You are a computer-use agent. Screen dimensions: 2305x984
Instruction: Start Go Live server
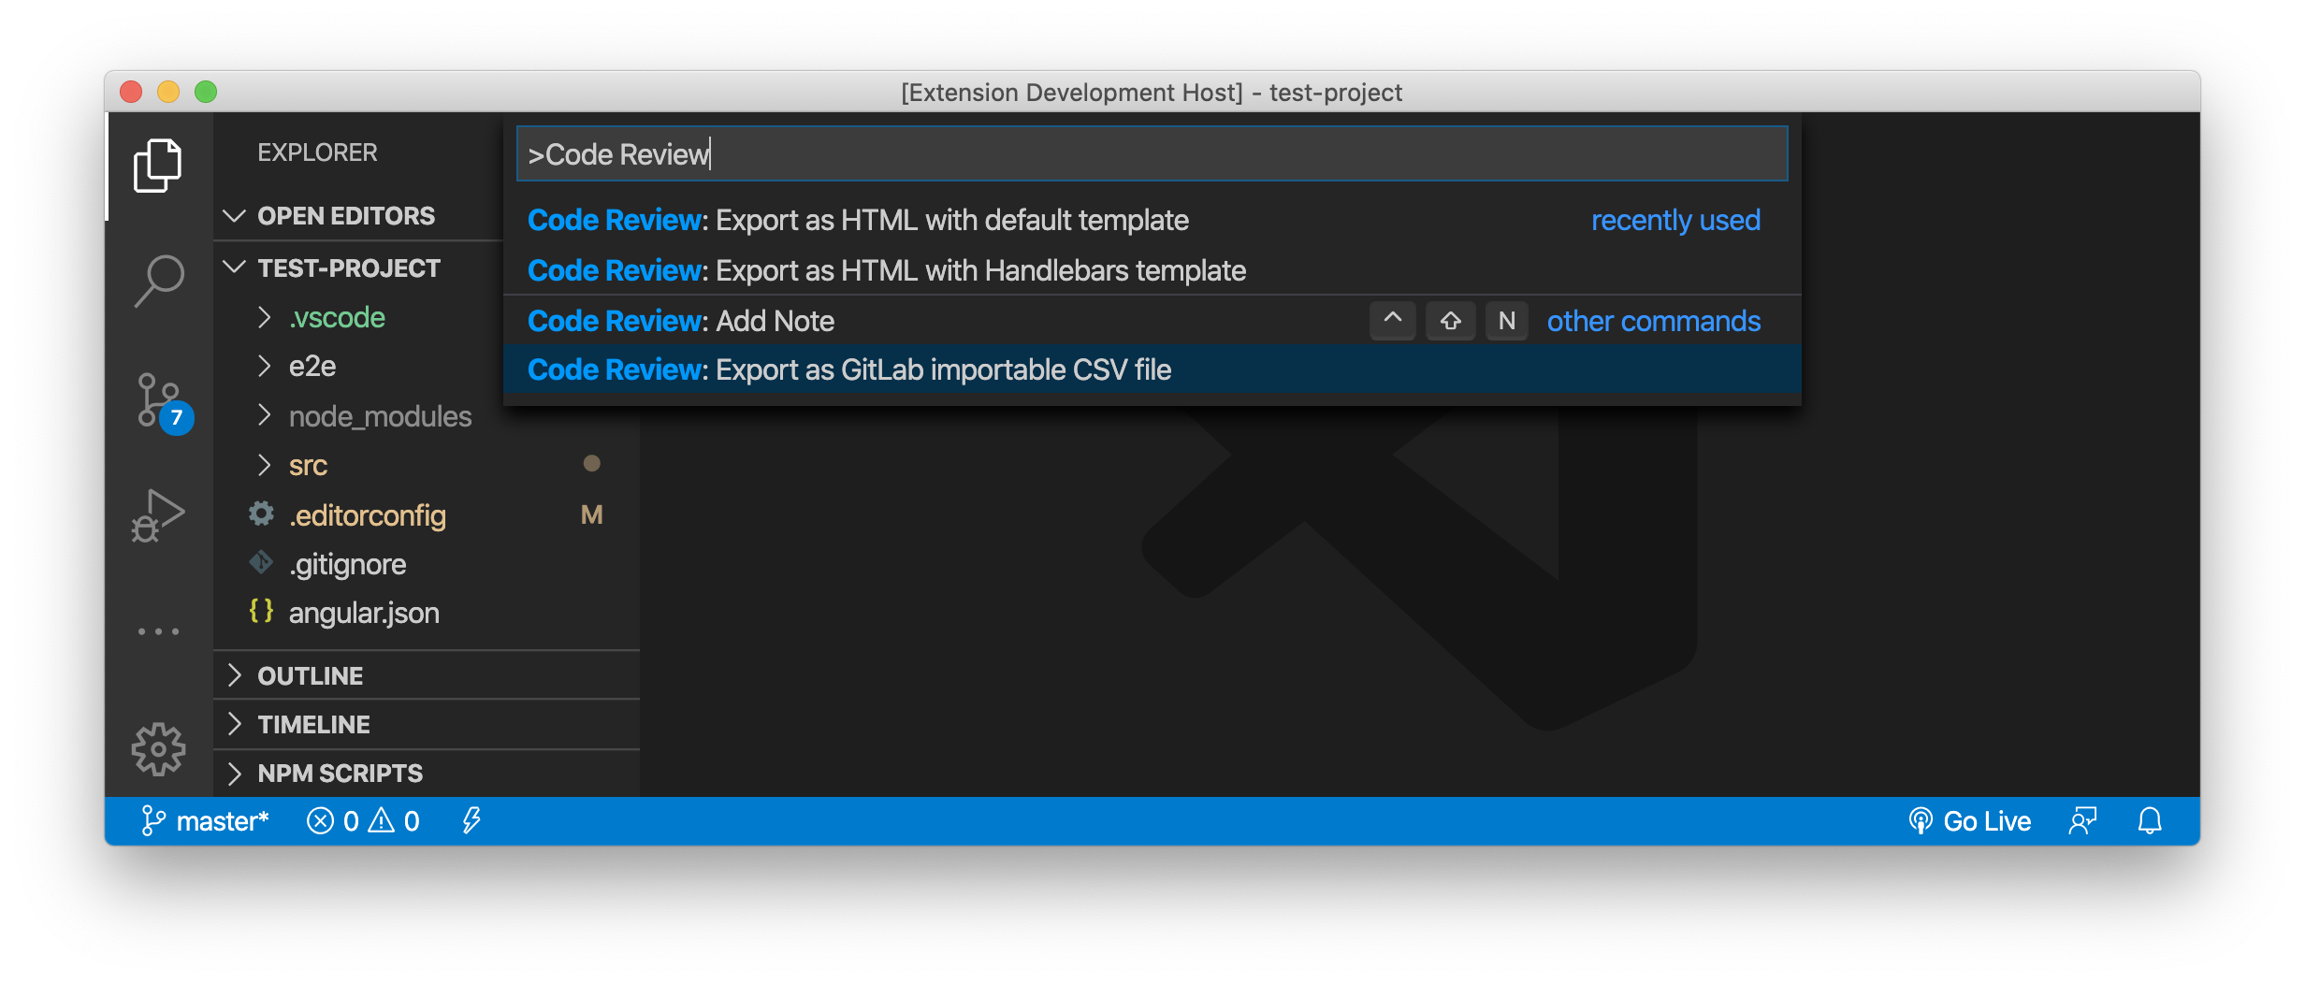pyautogui.click(x=1969, y=821)
